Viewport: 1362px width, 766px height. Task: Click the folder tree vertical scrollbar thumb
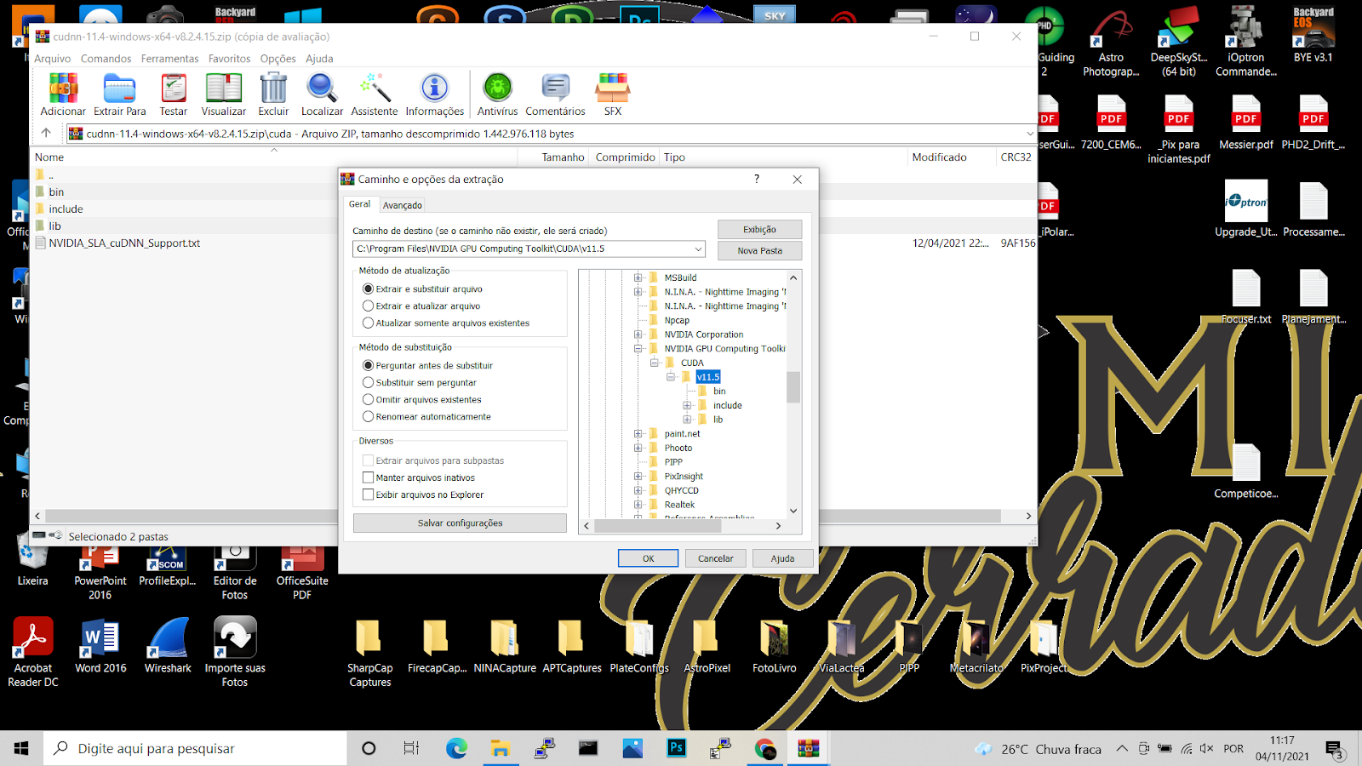(793, 387)
